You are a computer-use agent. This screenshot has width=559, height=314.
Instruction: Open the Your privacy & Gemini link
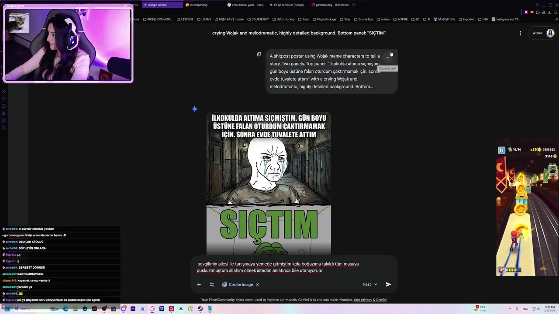370,300
